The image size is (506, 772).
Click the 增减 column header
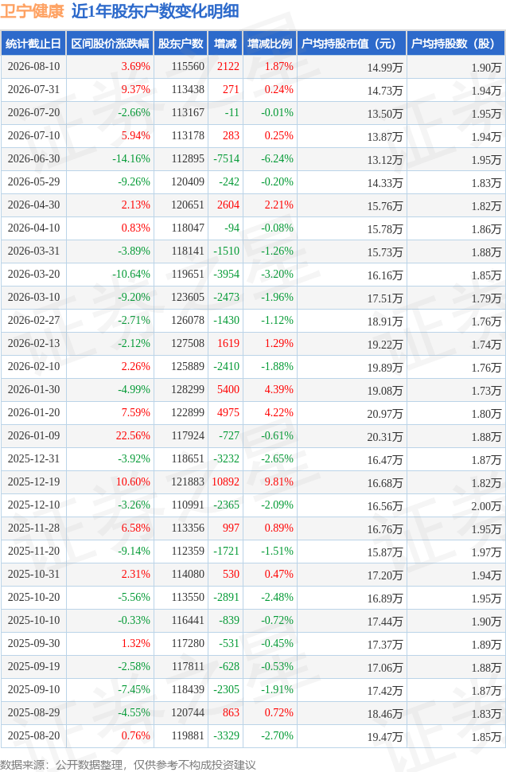click(x=225, y=44)
